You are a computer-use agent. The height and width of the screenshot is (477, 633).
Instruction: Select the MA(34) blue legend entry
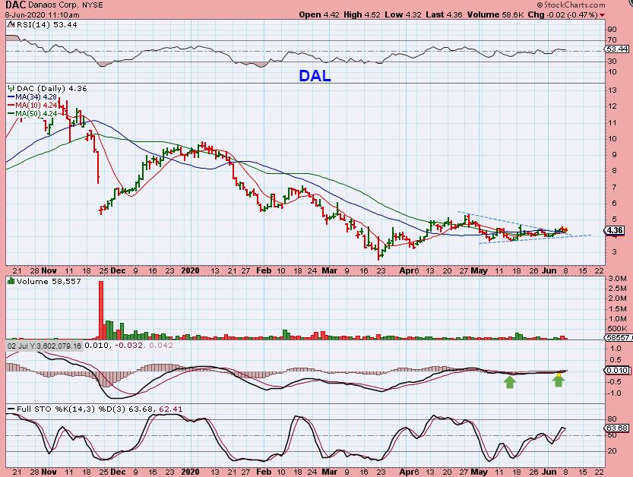pyautogui.click(x=32, y=97)
